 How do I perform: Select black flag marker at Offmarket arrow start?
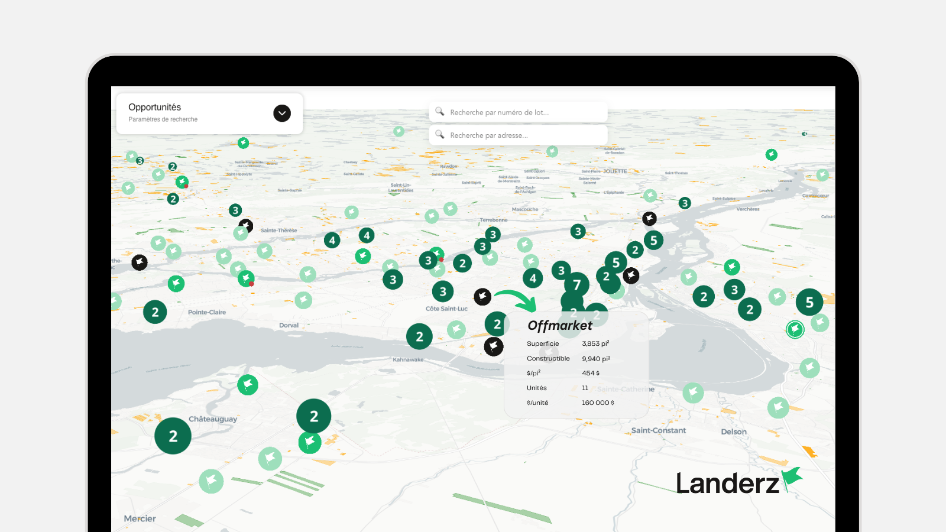coord(482,296)
